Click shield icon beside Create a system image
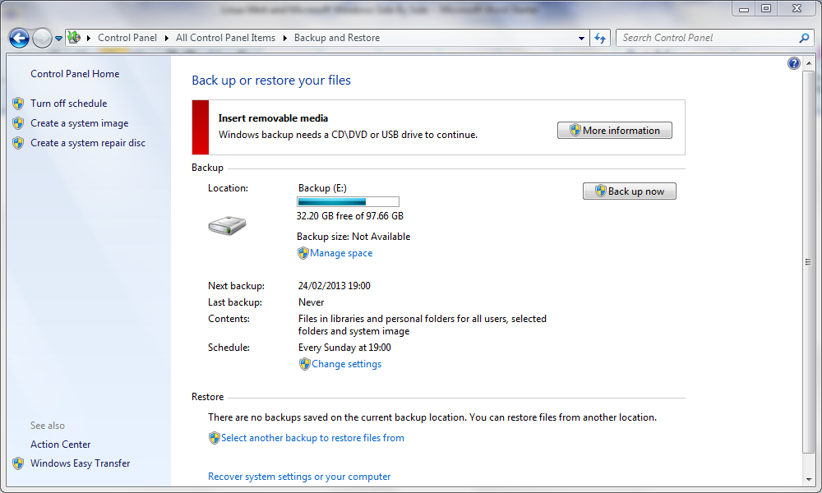This screenshot has width=822, height=493. click(18, 123)
